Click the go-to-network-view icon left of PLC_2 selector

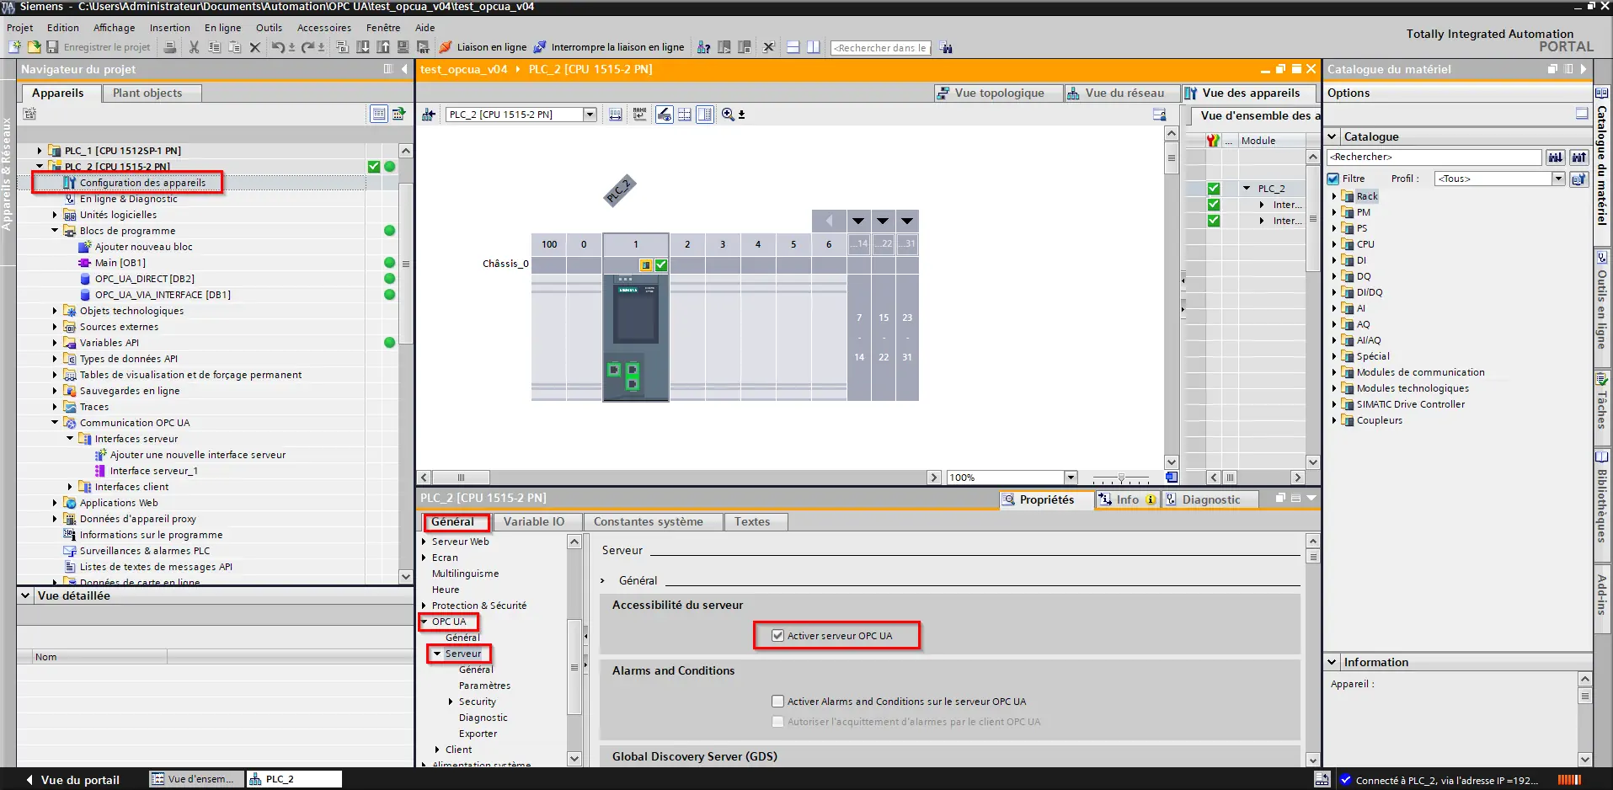[x=429, y=115]
